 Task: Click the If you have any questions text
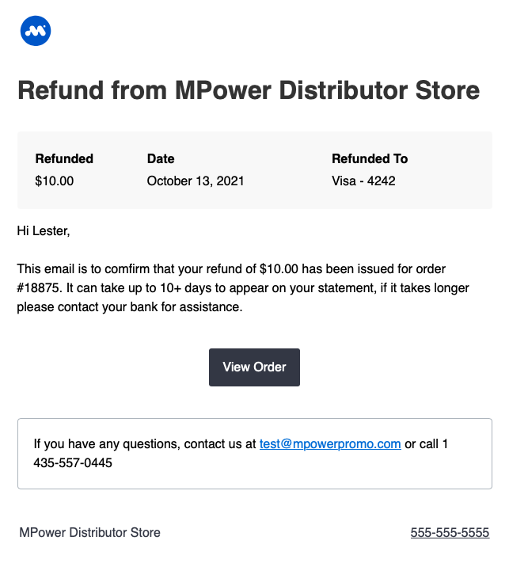tap(107, 444)
